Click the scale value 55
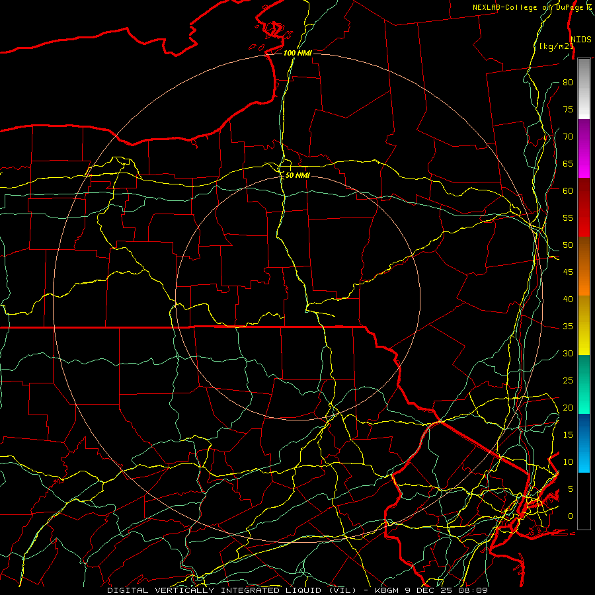 point(568,218)
